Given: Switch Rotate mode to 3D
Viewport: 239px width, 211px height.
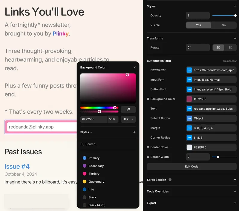Looking at the screenshot, I should pos(230,48).
